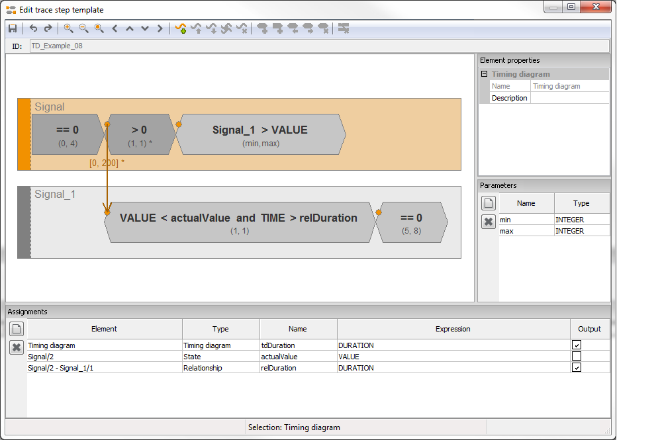Screen dimensions: 660x440
Task: Click the 'Timing diagram' name value cell
Action: [569, 86]
